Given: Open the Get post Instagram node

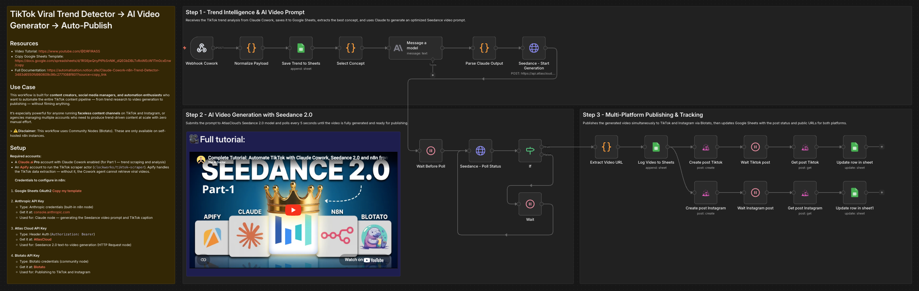Looking at the screenshot, I should tap(805, 192).
